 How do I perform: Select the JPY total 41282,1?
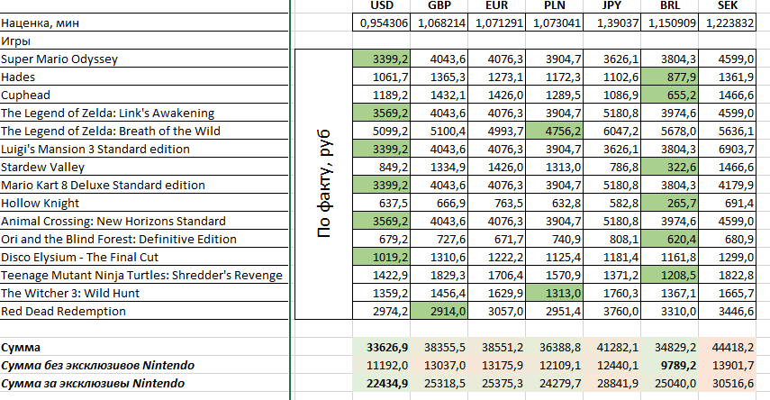coord(611,348)
